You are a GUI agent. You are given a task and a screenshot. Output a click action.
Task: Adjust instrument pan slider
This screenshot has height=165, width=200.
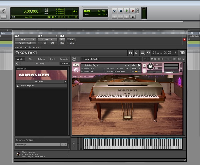pyautogui.click(x=155, y=72)
